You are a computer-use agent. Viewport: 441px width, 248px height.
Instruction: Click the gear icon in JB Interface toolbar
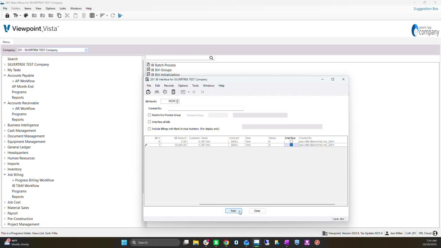coord(165,92)
